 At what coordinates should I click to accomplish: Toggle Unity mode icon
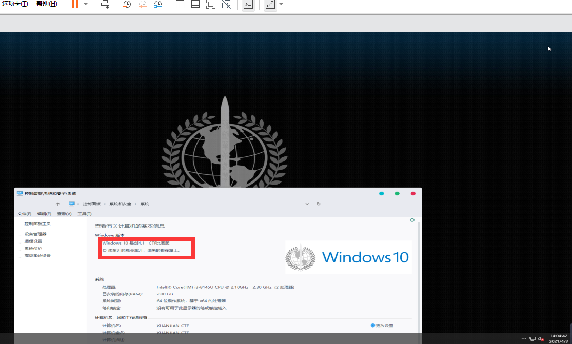pos(227,5)
